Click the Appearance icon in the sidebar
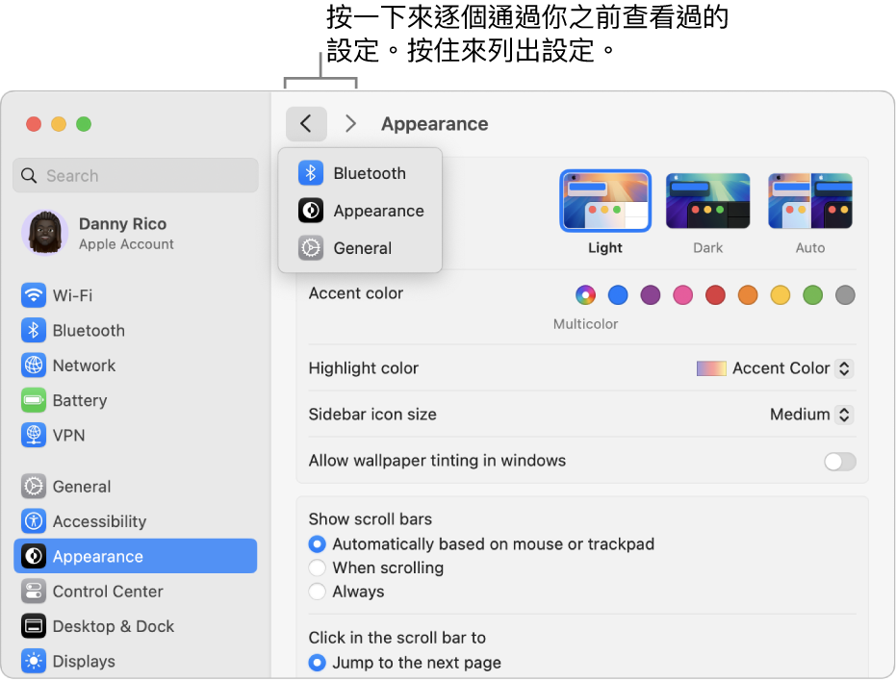The width and height of the screenshot is (896, 681). [x=34, y=556]
